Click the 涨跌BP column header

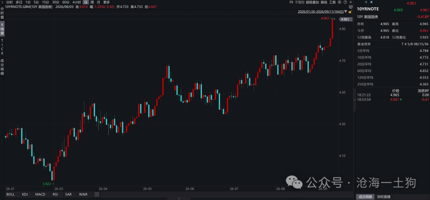coord(423,90)
